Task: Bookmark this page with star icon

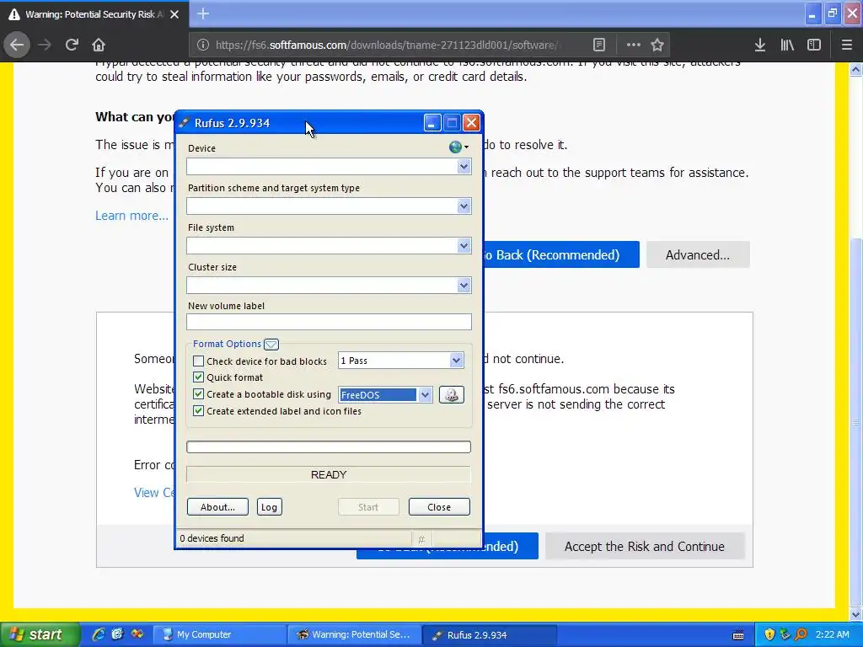Action: 657,45
